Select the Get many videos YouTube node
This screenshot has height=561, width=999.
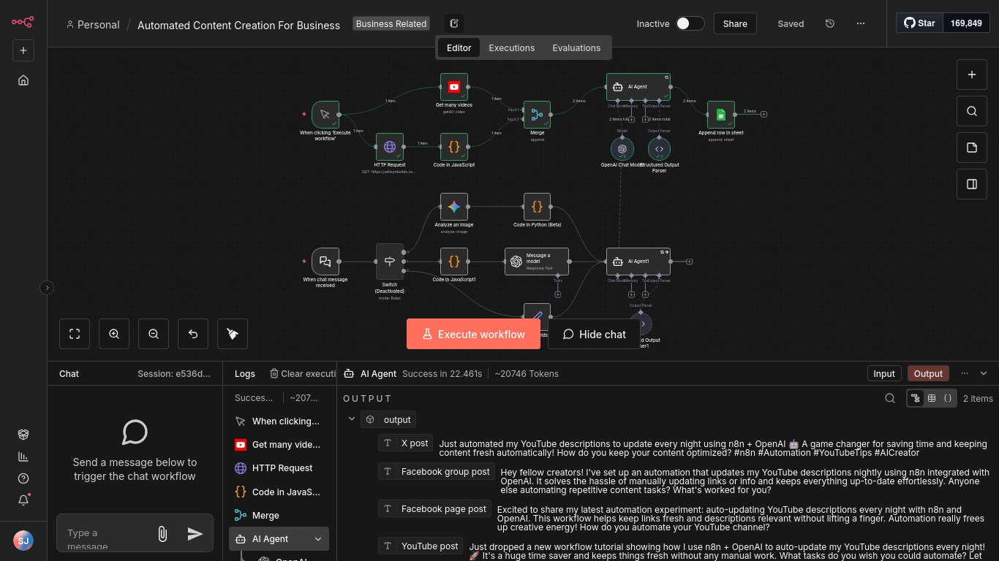pos(454,87)
